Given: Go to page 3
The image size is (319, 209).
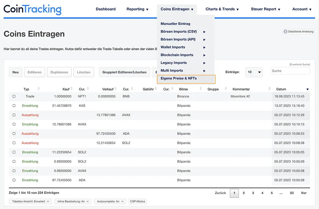Looking at the screenshot, I should [253, 193].
